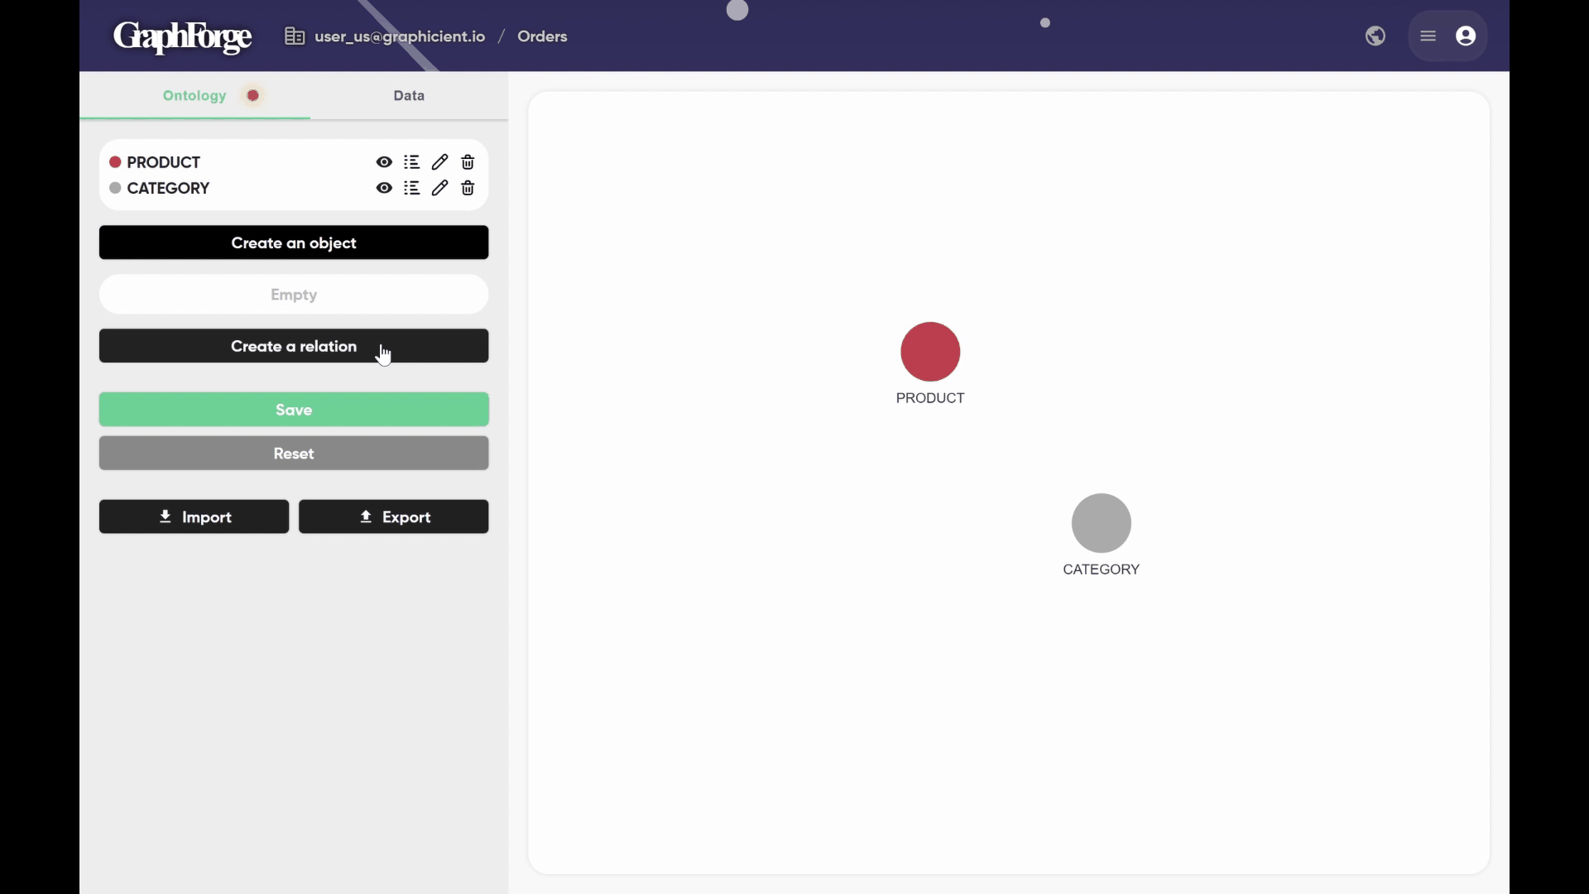The width and height of the screenshot is (1589, 894).
Task: Click the Create a relation button
Action: tap(294, 346)
